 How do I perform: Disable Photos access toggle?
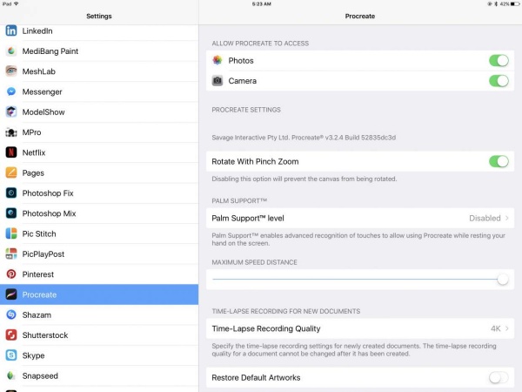(x=499, y=61)
